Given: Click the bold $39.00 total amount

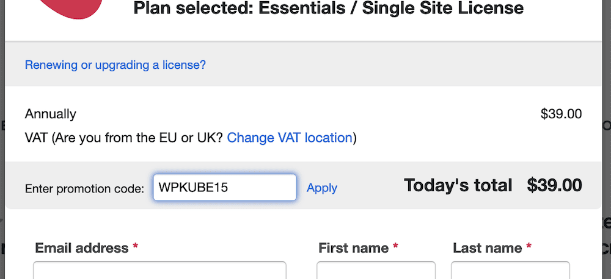Looking at the screenshot, I should 555,185.
